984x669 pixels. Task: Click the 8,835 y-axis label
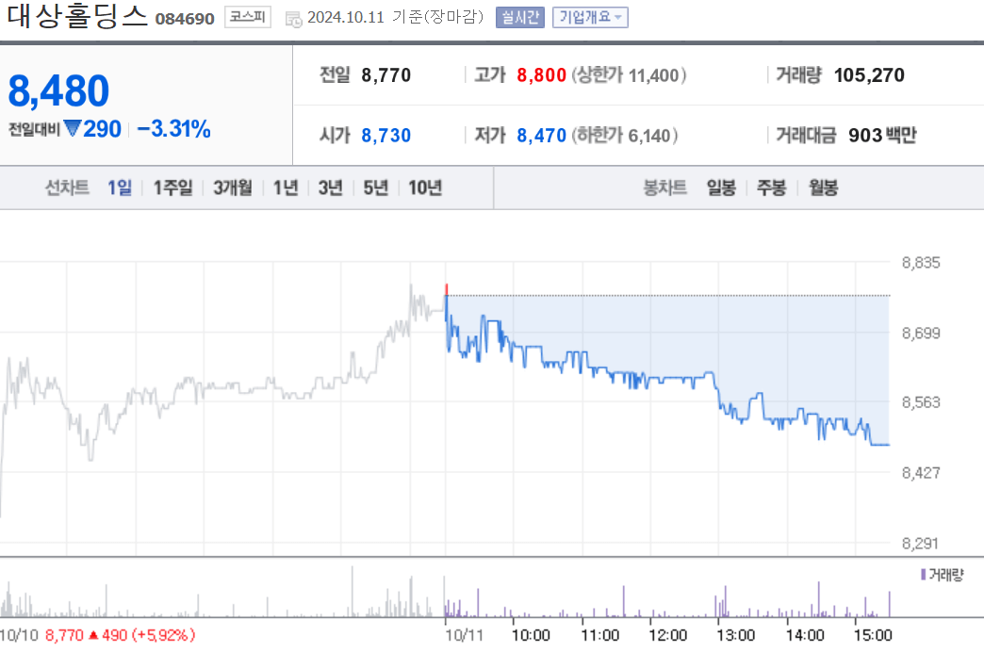921,263
